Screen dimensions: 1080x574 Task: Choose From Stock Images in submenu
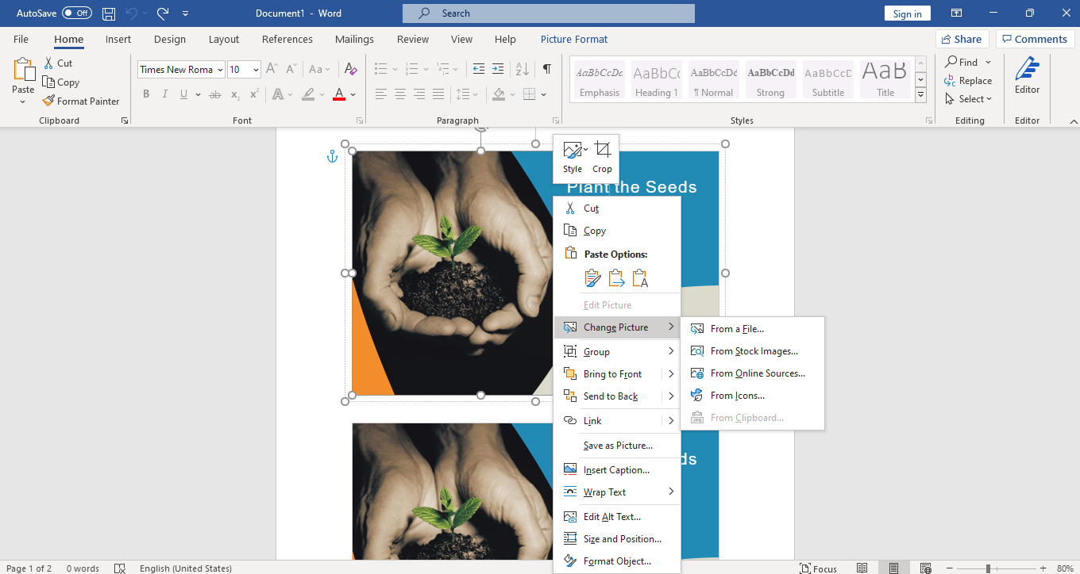pos(754,351)
